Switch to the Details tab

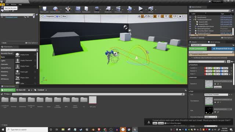click(x=193, y=42)
